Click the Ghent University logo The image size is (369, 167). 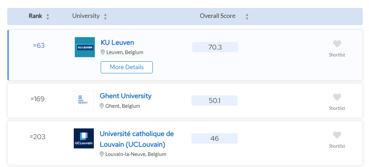pyautogui.click(x=84, y=101)
